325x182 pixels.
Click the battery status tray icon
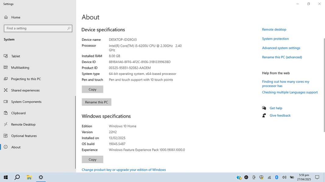292,177
